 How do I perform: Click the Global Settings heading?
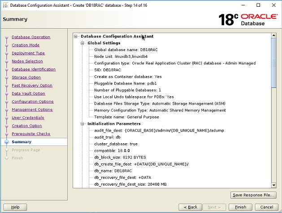coord(104,43)
